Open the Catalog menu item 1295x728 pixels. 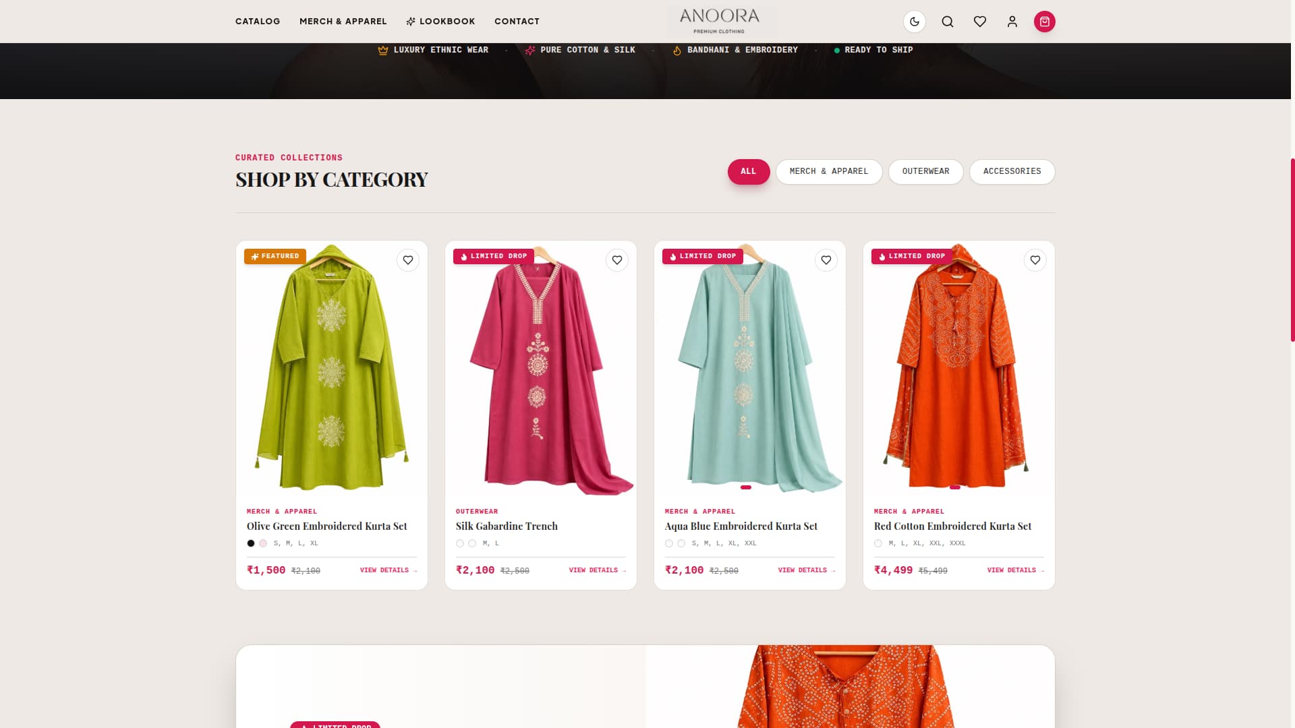(258, 22)
